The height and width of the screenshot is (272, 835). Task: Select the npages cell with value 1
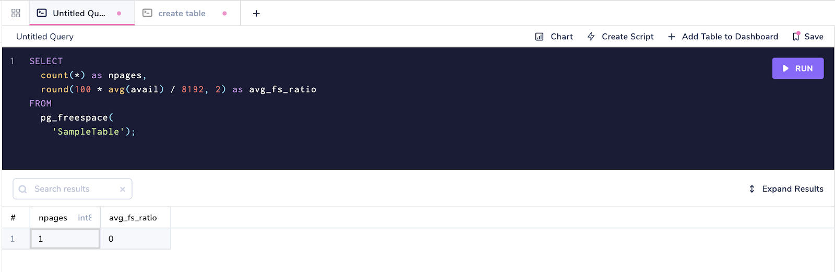65,239
